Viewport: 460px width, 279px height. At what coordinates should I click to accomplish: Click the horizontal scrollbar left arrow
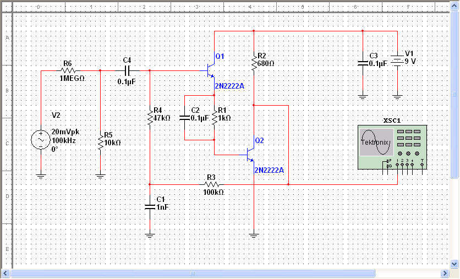(6, 273)
